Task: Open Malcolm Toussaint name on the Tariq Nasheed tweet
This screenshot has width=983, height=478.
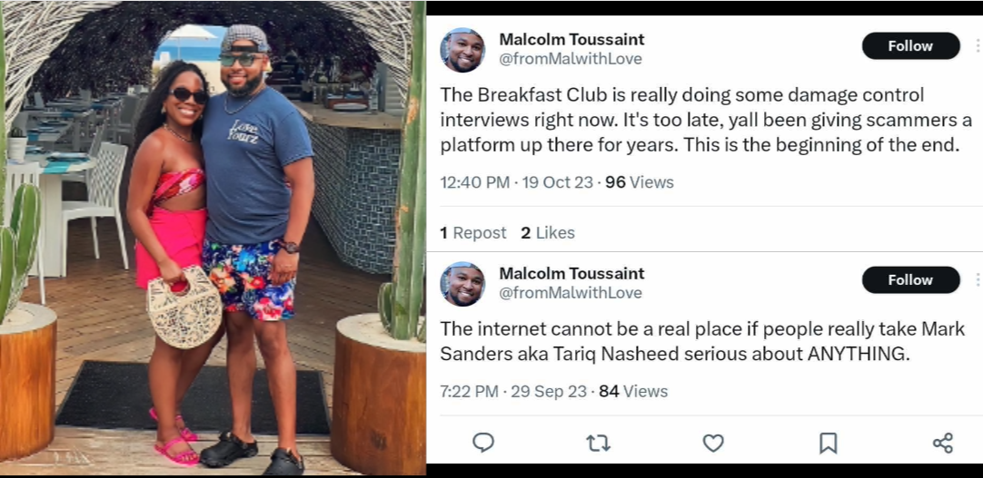Action: tap(571, 274)
